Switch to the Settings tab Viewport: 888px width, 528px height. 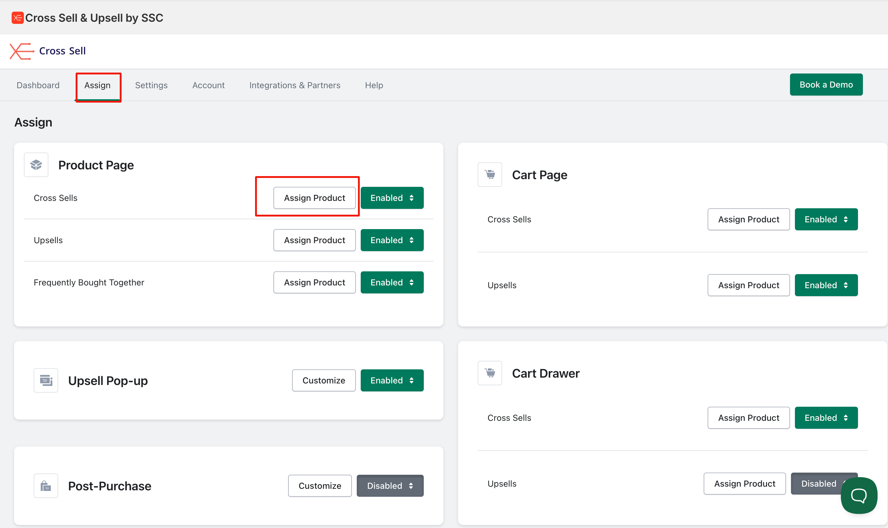point(151,85)
